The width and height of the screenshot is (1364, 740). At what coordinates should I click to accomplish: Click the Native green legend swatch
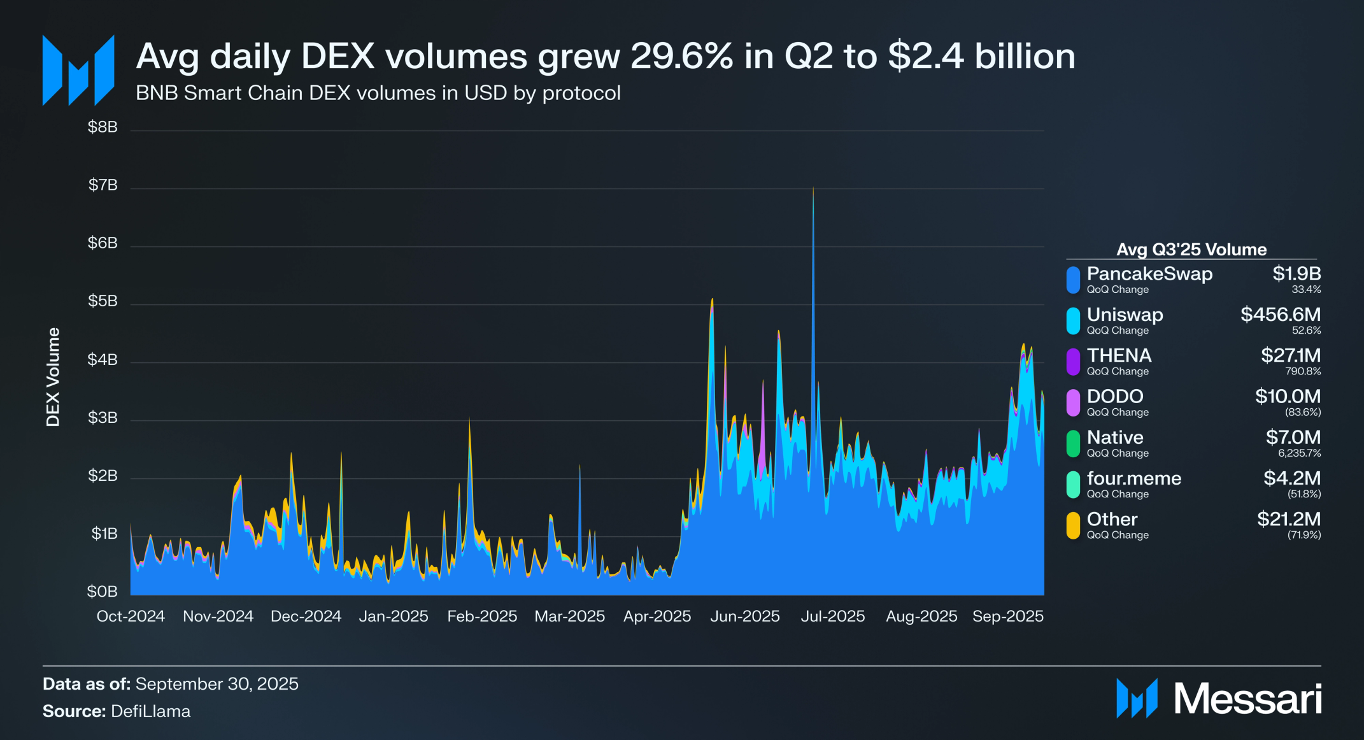pos(1073,444)
